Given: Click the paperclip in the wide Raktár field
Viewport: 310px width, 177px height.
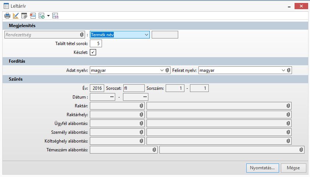Looking at the screenshot, I should coord(288,106).
